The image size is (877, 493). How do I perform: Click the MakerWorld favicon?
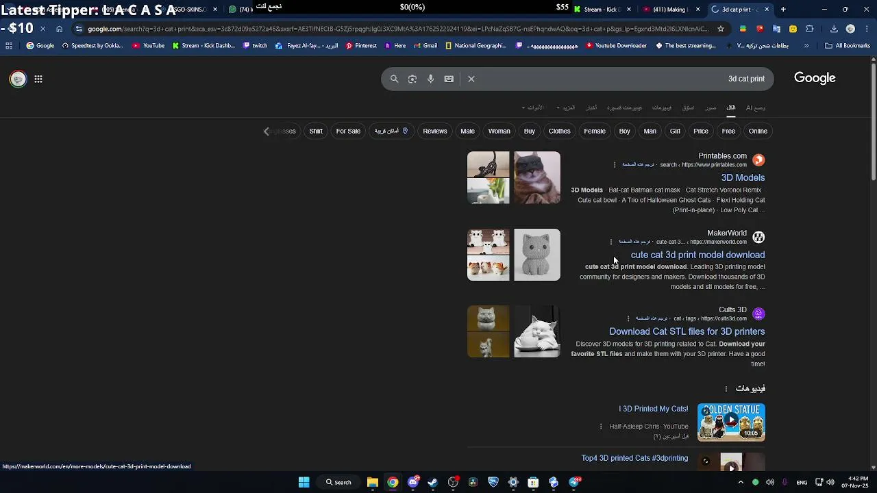point(758,237)
